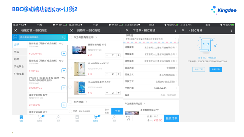Select 手机展台 category tab
244x137 pixels.
20,67
